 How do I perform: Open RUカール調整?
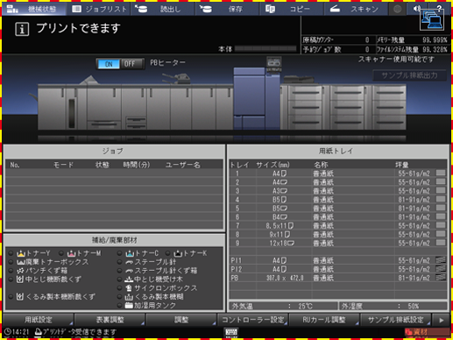tap(324, 320)
